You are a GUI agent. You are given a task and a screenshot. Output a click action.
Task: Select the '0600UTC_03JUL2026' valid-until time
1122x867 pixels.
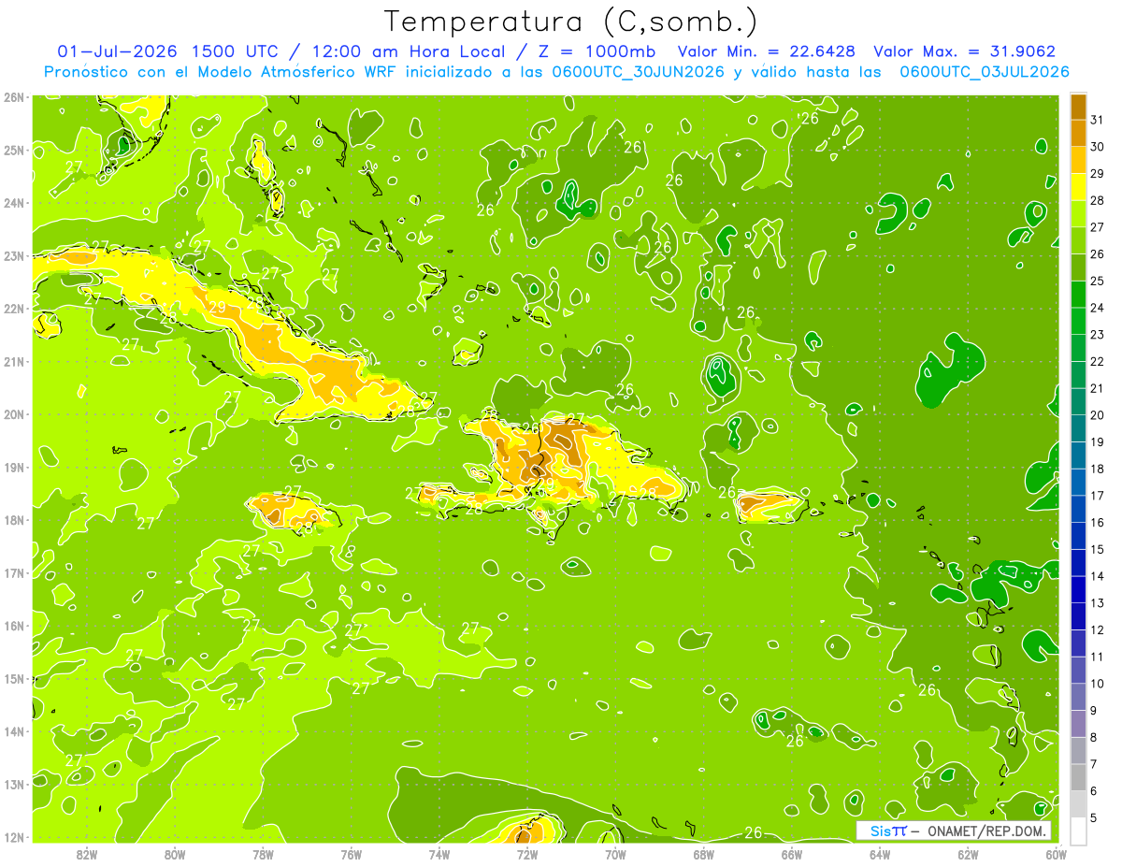[x=985, y=72]
